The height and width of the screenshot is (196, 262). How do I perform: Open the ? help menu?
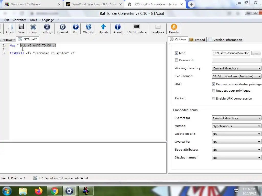(x=58, y=20)
